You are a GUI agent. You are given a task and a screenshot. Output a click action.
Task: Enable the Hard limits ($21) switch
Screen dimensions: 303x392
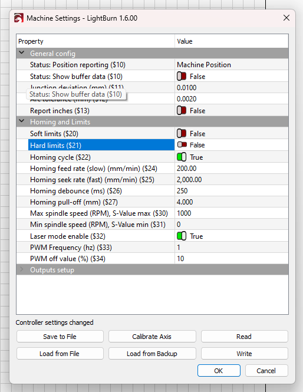(182, 145)
